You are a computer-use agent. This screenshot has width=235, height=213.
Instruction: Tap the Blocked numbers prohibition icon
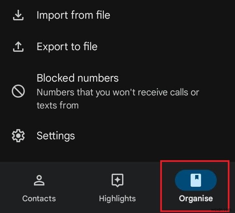click(18, 91)
